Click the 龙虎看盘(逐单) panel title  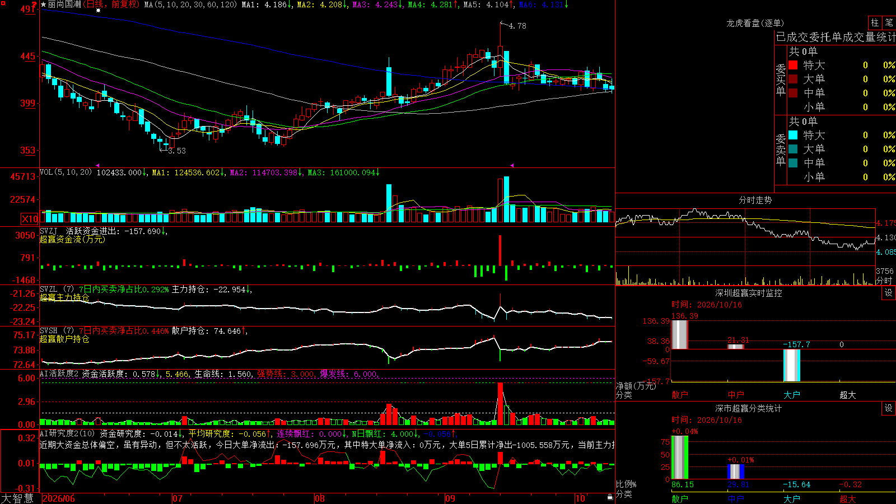click(755, 23)
